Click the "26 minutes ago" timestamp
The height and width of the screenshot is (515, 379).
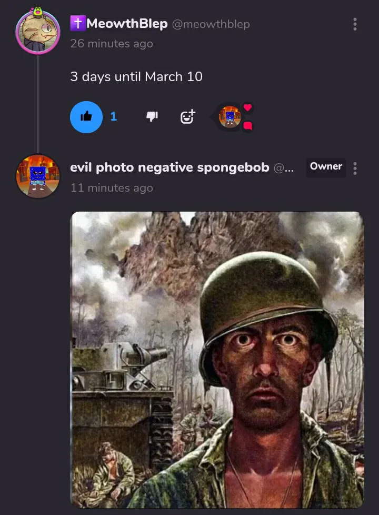112,44
